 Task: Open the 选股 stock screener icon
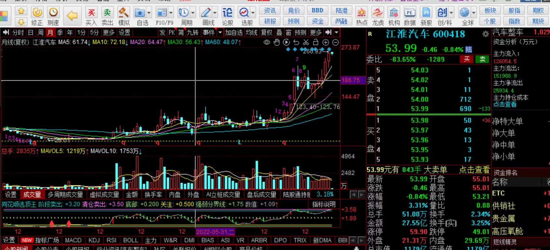(244, 13)
